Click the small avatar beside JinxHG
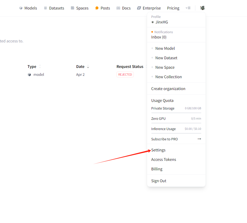The width and height of the screenshot is (247, 223). [x=152, y=22]
